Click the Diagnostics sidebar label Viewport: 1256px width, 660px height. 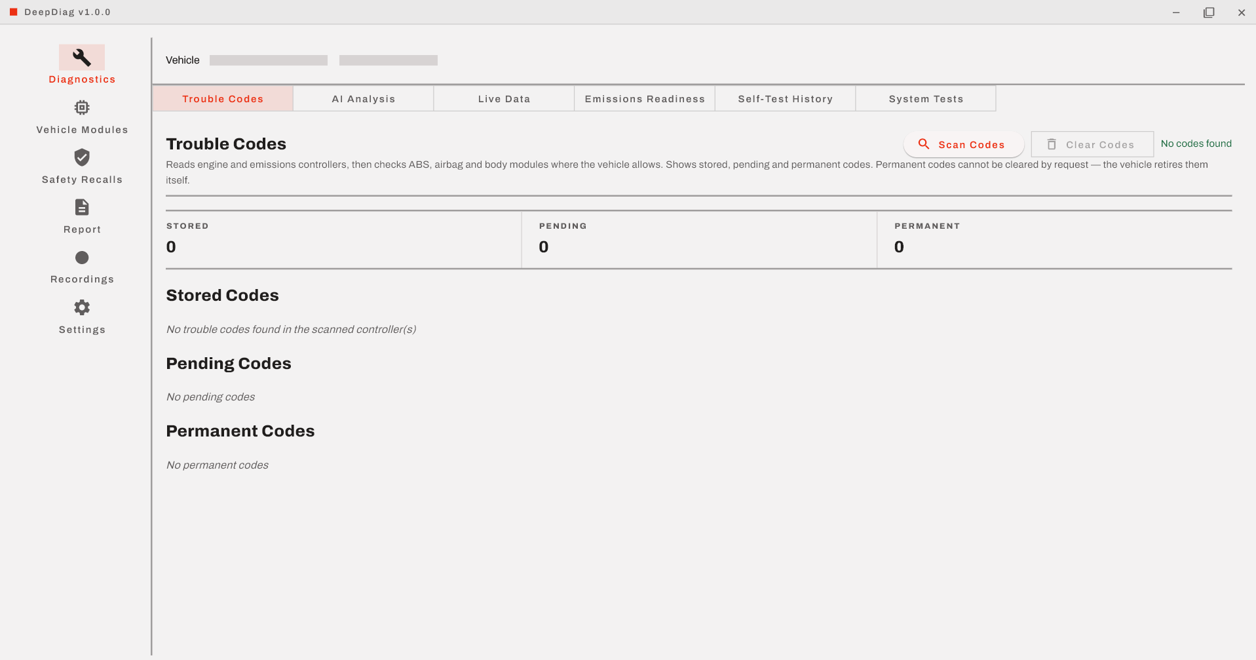pos(82,79)
